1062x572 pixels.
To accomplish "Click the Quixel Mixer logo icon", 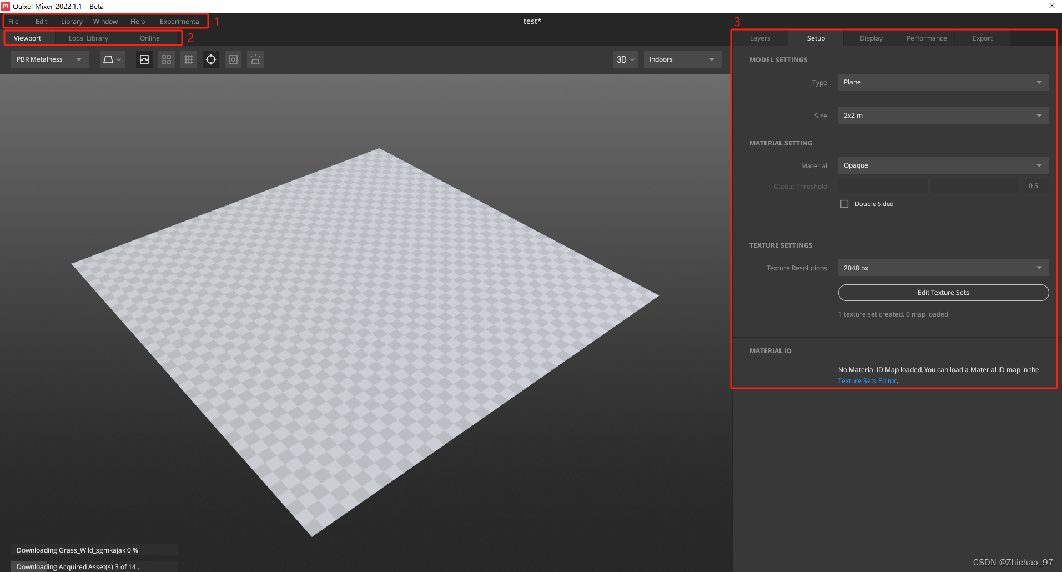I will pyautogui.click(x=6, y=6).
